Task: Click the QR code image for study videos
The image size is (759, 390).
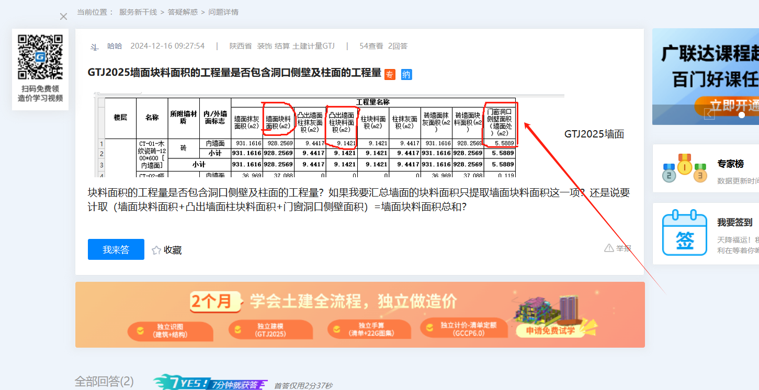Action: coord(40,56)
